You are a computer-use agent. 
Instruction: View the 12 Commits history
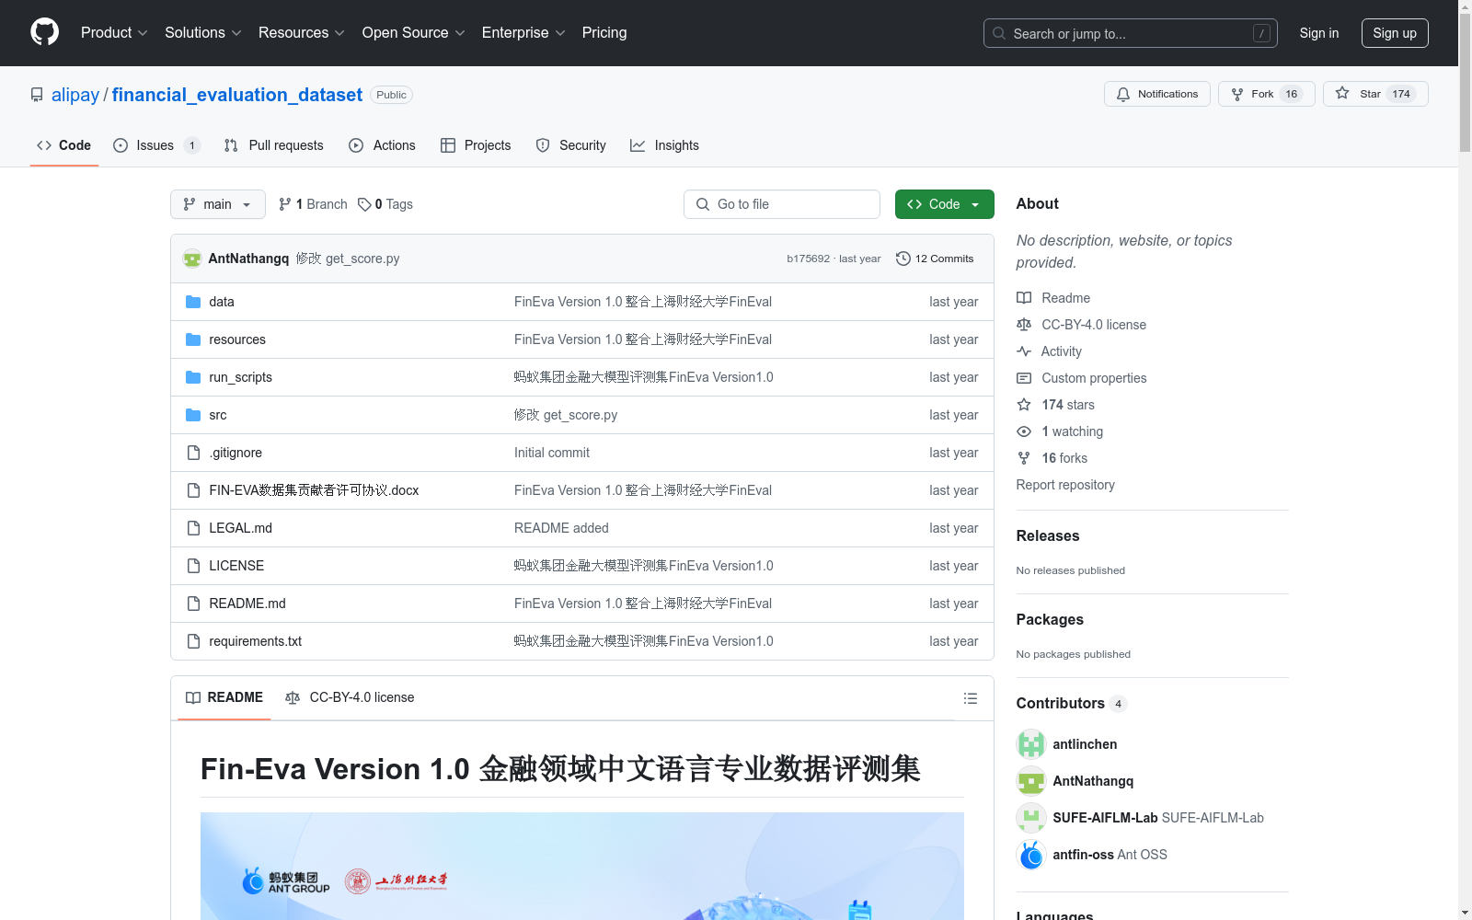pos(935,259)
